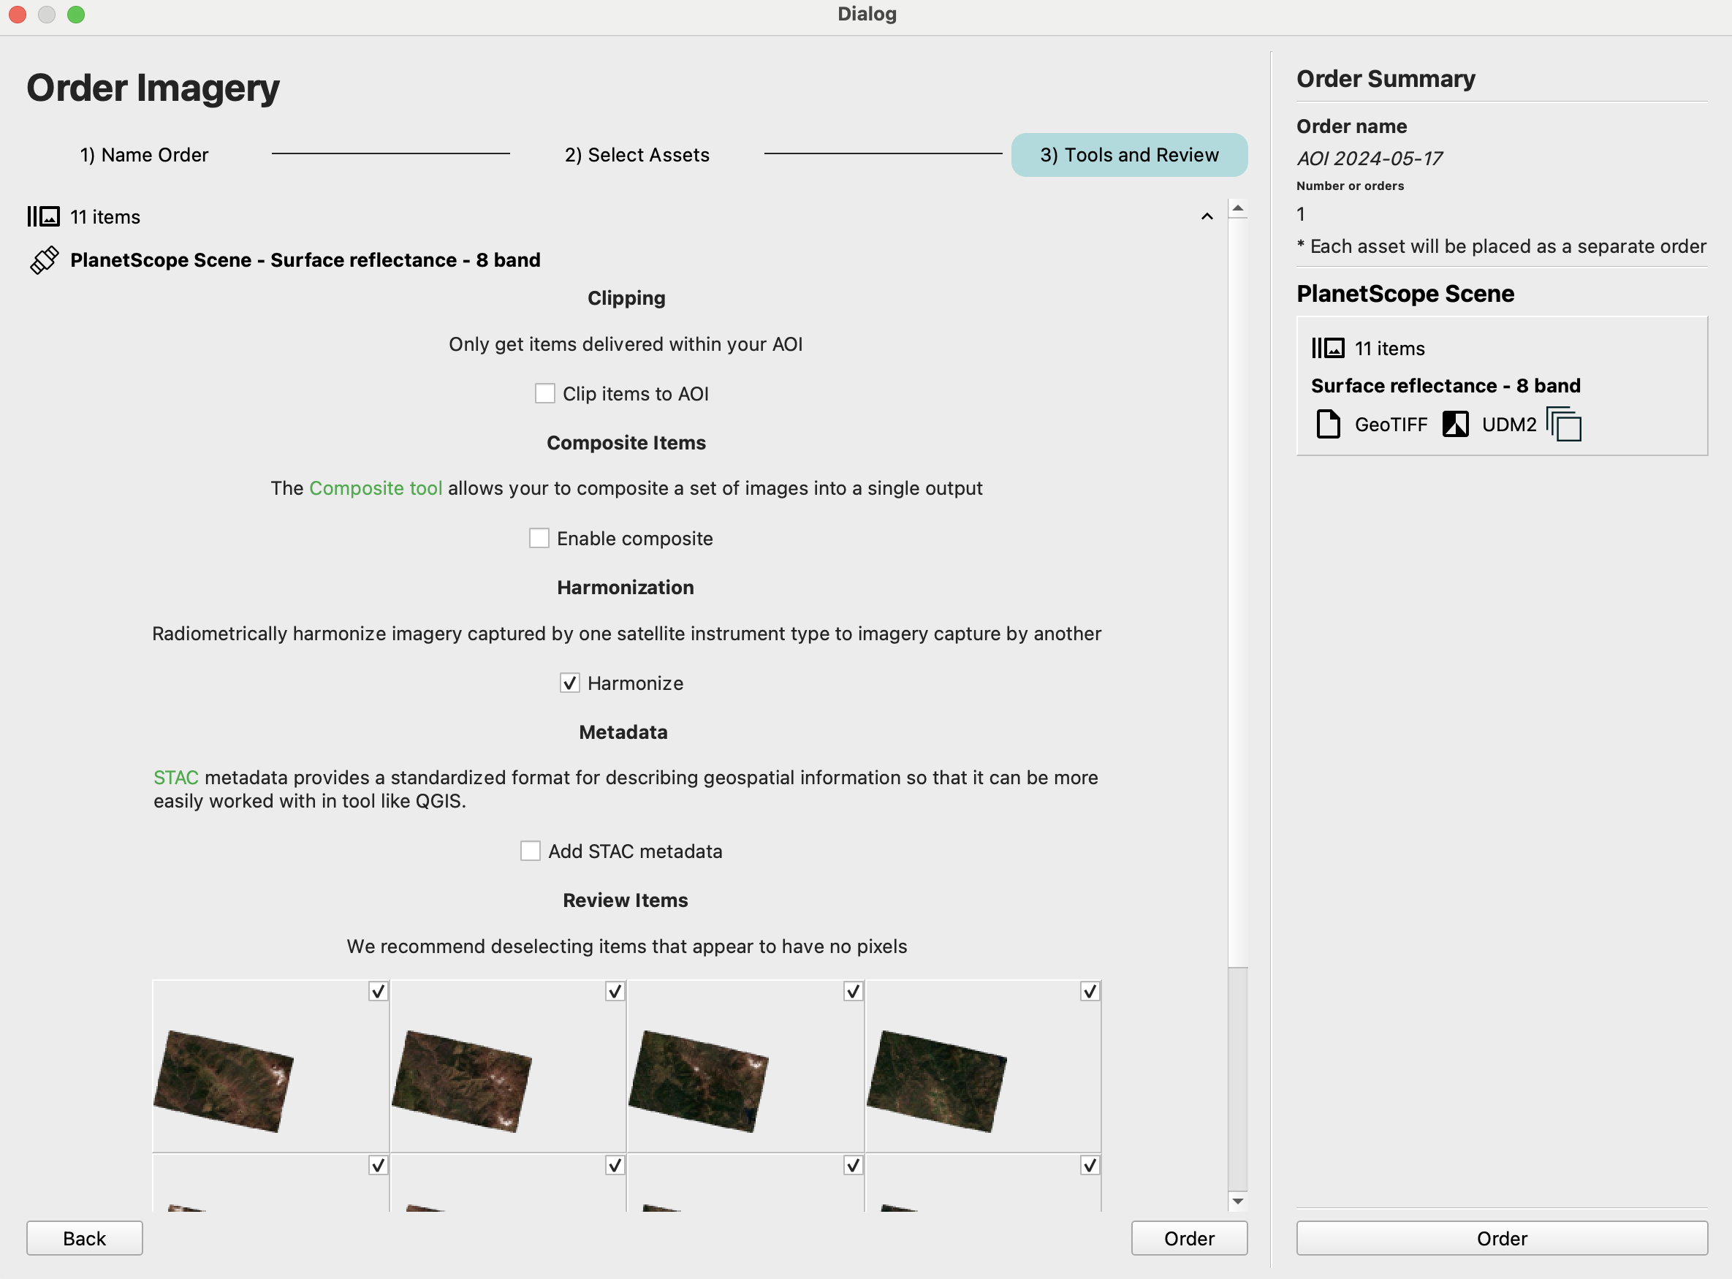Click the scrollbar up arrow
Screen dimensions: 1732x1279
pos(1237,208)
